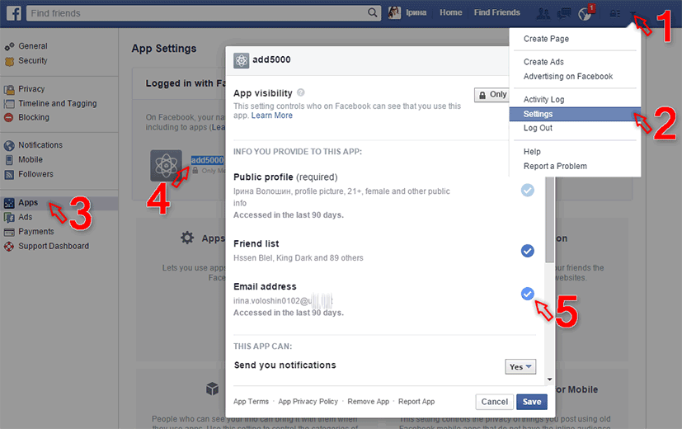Open Security settings in sidebar
Viewport: 682px width, 429px height.
tap(33, 61)
